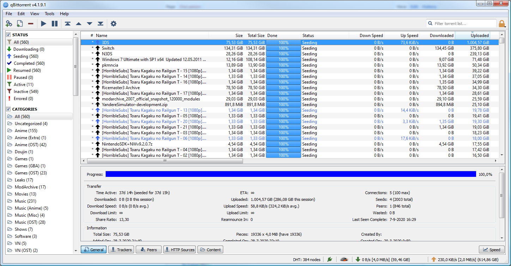Filter by Downloading (0) status

(x=25, y=49)
